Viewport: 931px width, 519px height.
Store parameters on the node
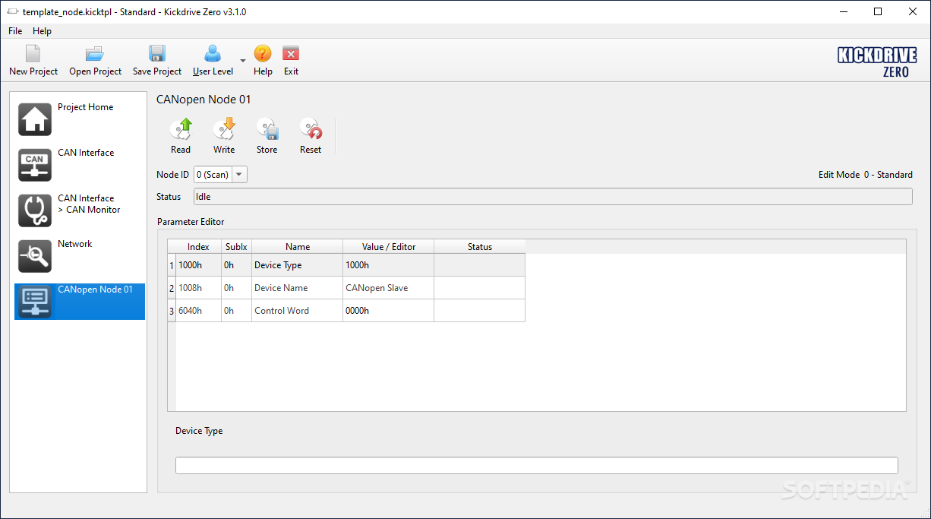pos(267,137)
